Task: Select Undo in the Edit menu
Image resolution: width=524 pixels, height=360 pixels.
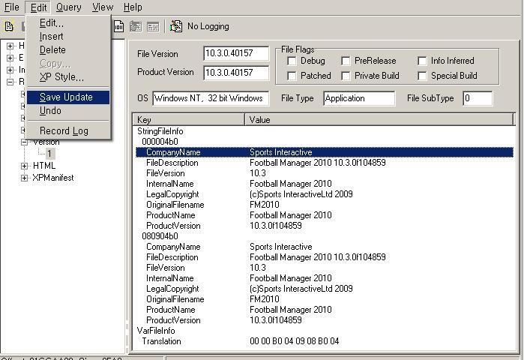Action: (50, 111)
